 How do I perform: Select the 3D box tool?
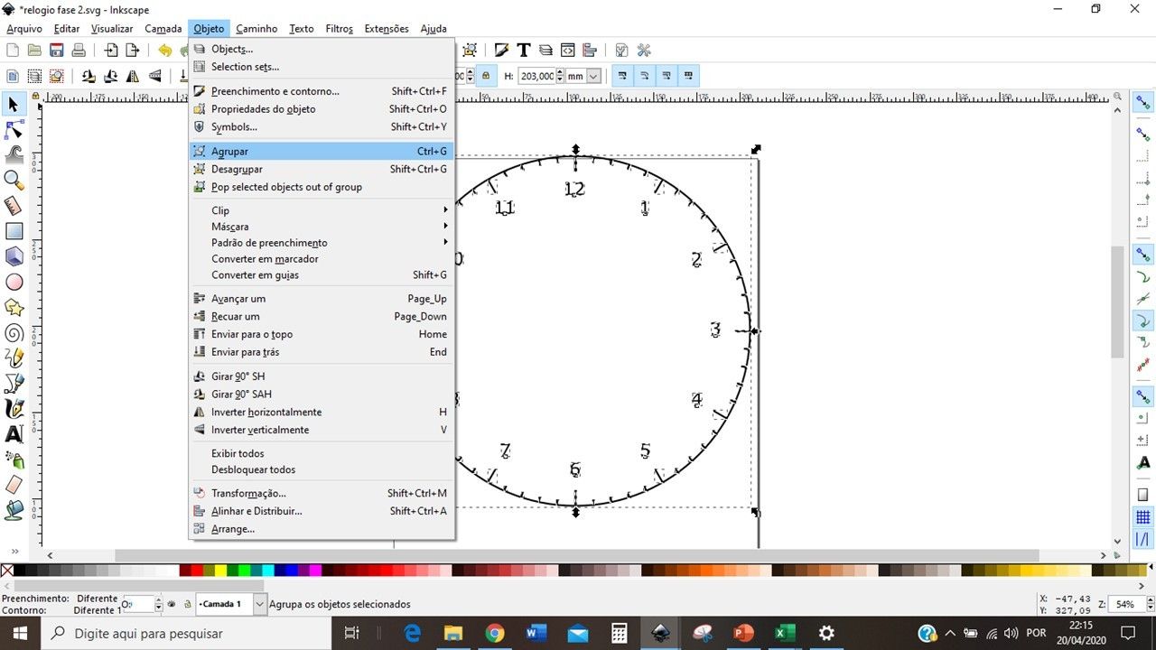tap(14, 256)
